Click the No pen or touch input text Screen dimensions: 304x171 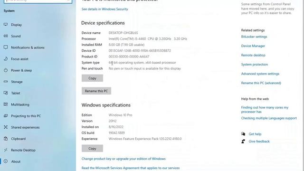144,68
